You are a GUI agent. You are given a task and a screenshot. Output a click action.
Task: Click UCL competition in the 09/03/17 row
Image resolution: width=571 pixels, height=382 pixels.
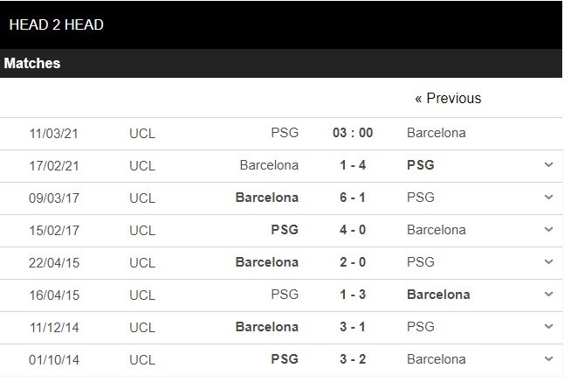click(x=141, y=198)
